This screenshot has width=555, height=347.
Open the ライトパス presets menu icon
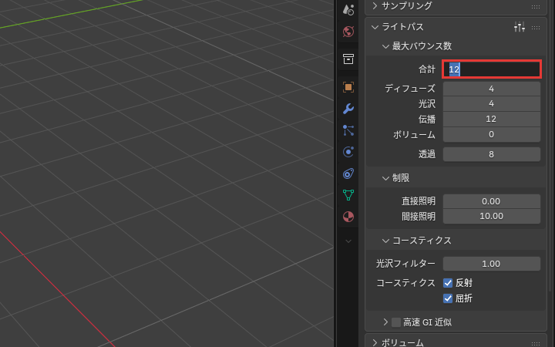point(520,27)
